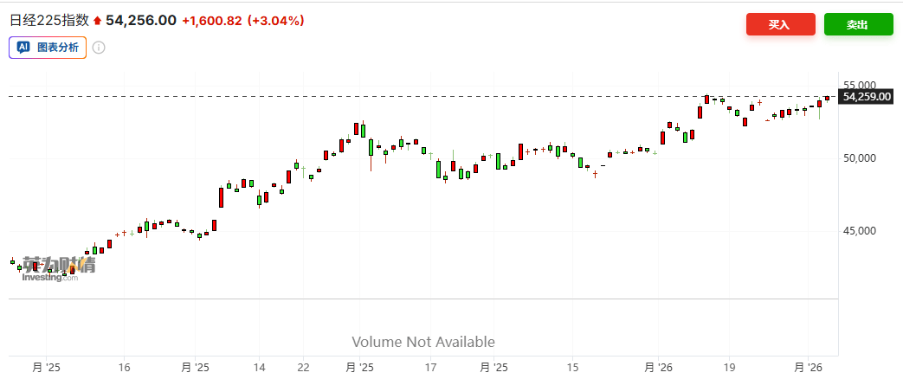Click the +1,600.82 (+3.04%) change text
This screenshot has width=903, height=379.
(x=243, y=21)
